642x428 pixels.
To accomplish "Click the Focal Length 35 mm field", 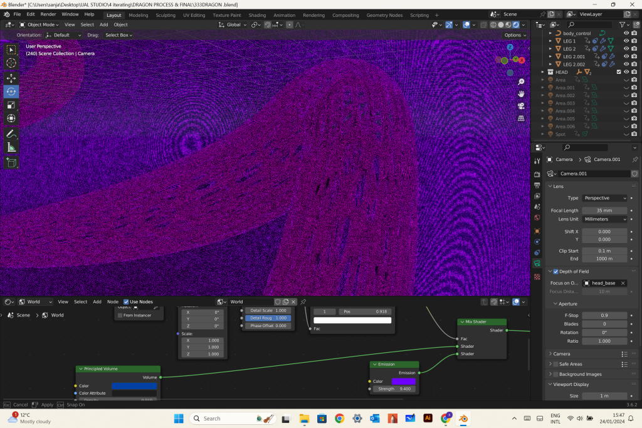I will tap(604, 211).
